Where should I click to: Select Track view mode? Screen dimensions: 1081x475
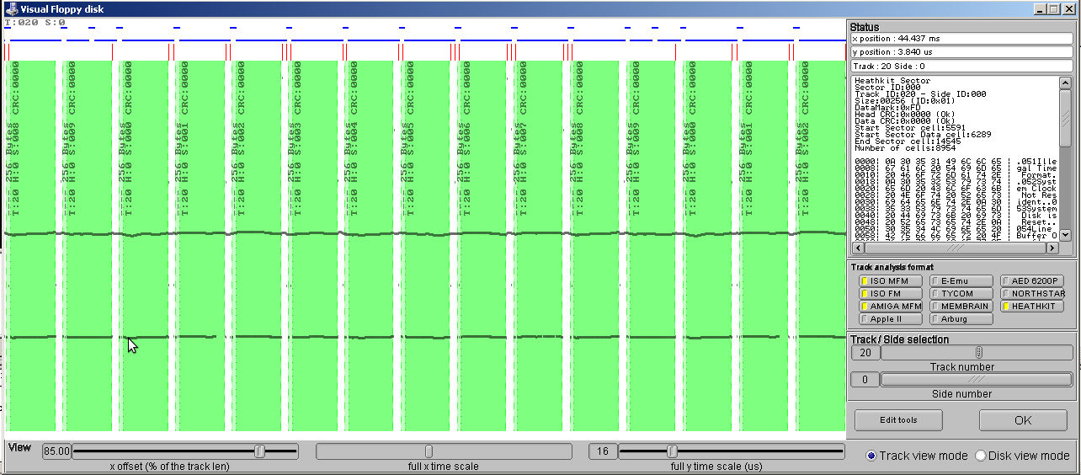click(917, 456)
